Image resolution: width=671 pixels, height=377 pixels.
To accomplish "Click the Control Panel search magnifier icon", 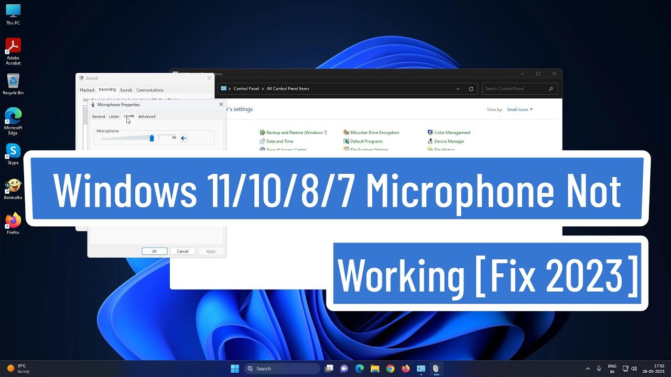I will point(551,89).
